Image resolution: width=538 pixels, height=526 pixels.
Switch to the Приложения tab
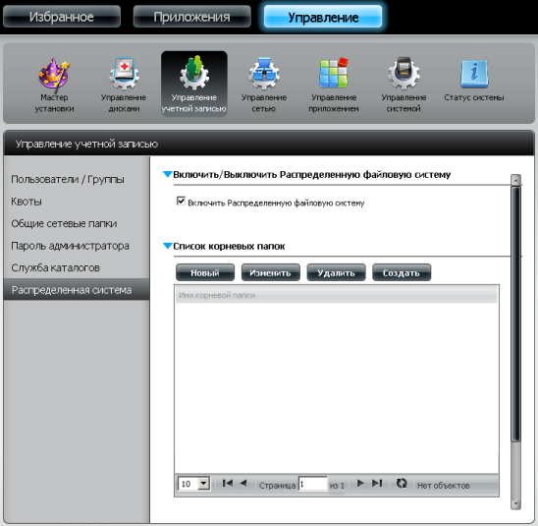[x=191, y=16]
